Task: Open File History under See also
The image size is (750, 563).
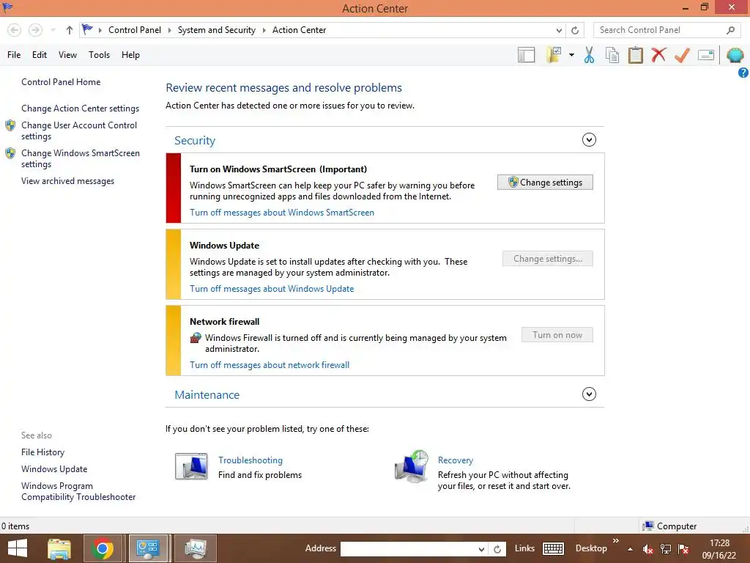Action: 42,452
